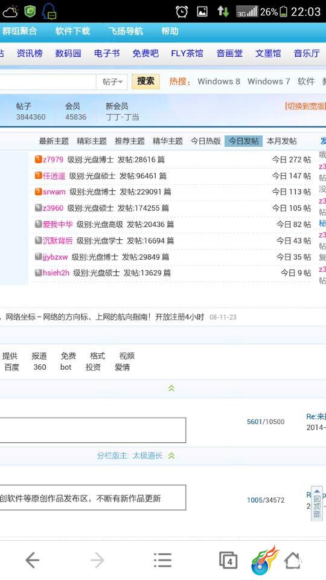Viewport: 326px width, 580px height.
Task: Select the 精华主题 tab
Action: (x=167, y=141)
